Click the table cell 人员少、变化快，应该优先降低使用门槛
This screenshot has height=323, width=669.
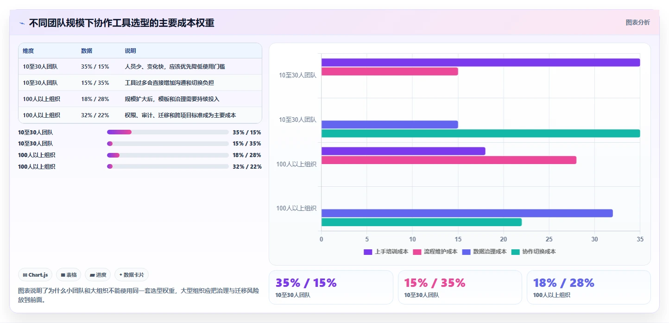tap(175, 67)
